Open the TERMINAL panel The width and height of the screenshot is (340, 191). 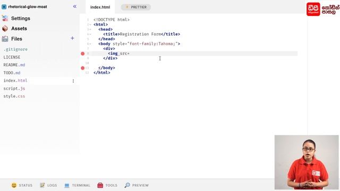pyautogui.click(x=77, y=185)
